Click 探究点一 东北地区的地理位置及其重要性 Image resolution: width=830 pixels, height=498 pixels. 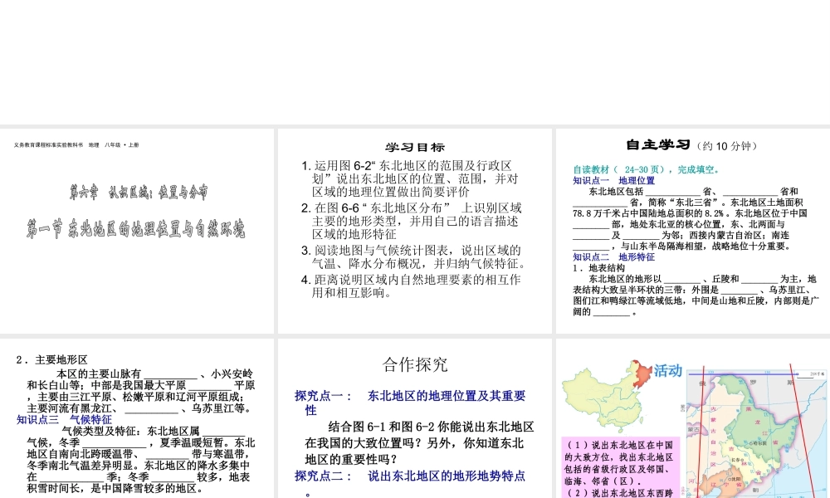[410, 403]
